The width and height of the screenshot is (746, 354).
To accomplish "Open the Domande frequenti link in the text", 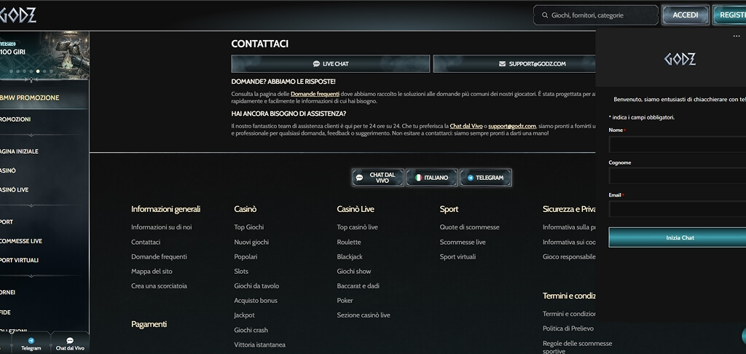I will pyautogui.click(x=315, y=94).
